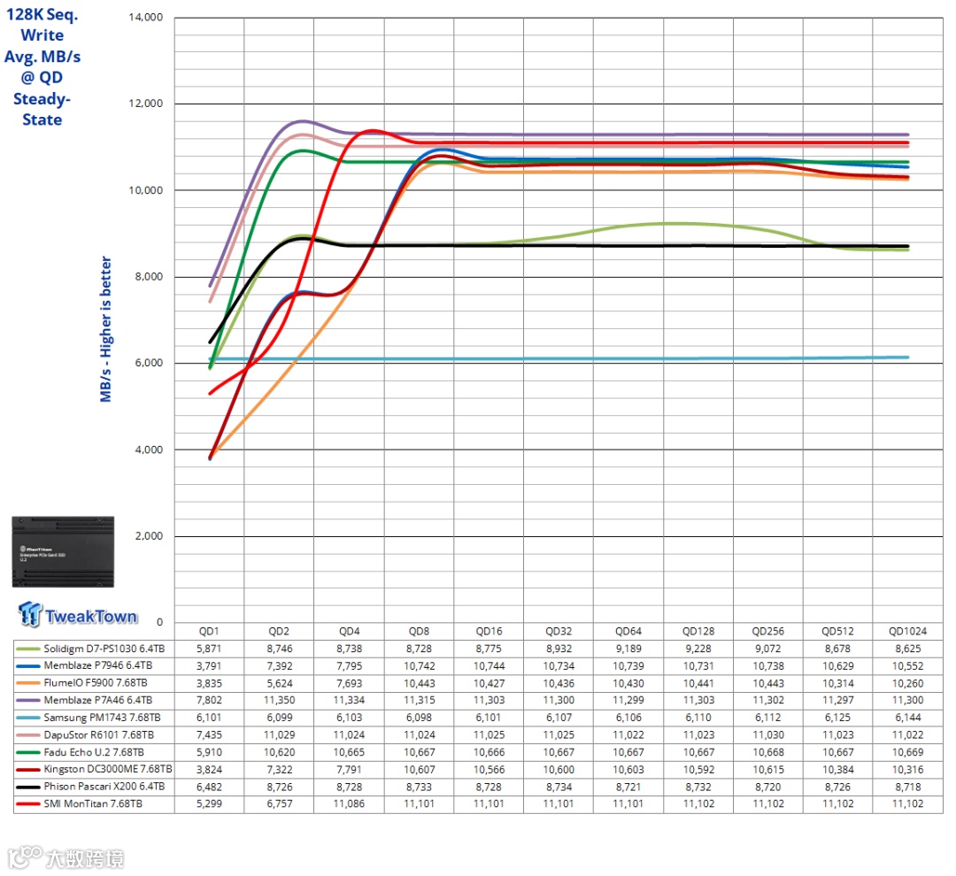Click the SMI MonTitan 7.68TB legend label
The image size is (956, 876).
93,804
